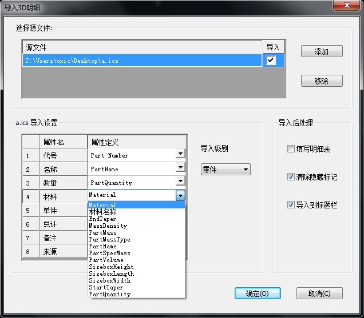Viewport: 364px width, 318px height.
Task: Select row number 8 header
Action: [31, 251]
